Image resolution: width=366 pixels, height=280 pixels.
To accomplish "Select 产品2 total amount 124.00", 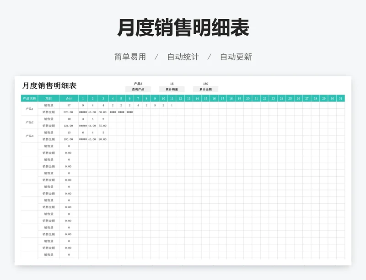I will click(69, 126).
